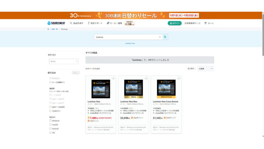Check the macOS filter checkbox
Screen dimensions: 264x149
(50, 125)
